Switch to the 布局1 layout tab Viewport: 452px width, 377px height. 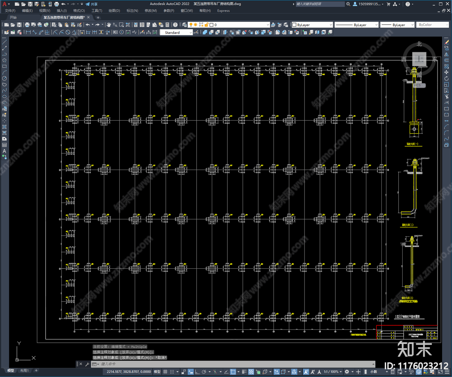point(25,370)
